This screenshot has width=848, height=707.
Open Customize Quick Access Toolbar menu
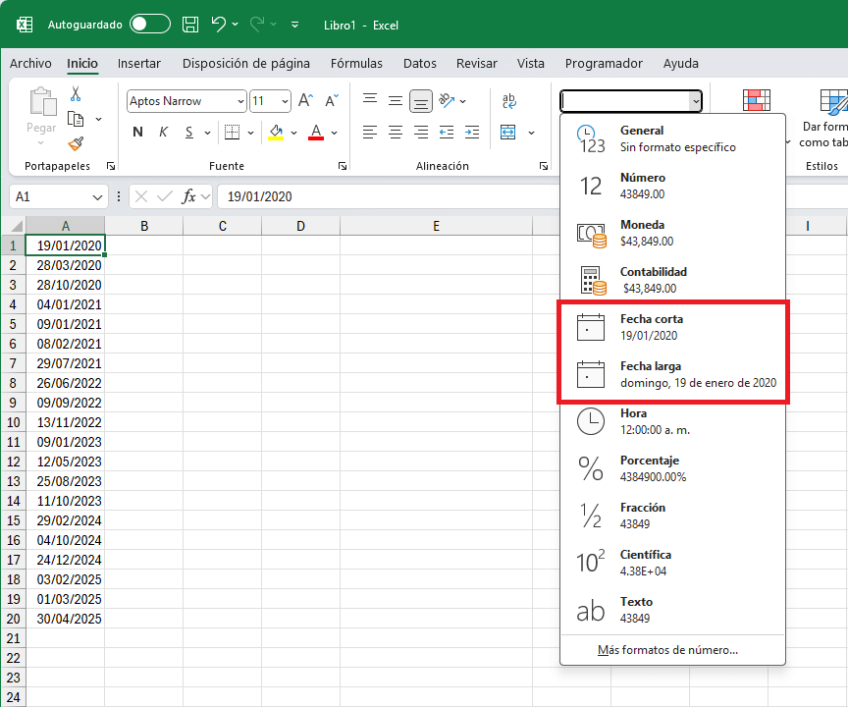294,25
